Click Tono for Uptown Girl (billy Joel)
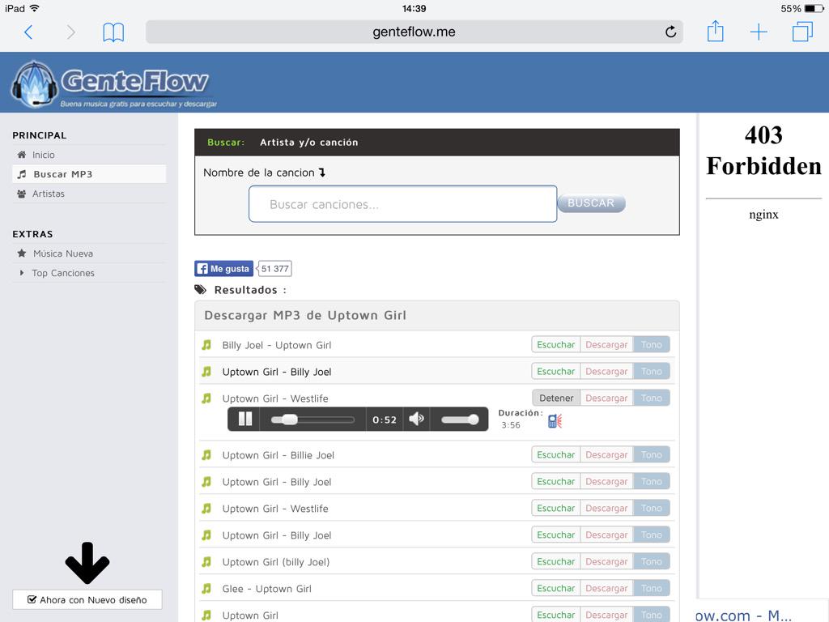 coord(652,562)
